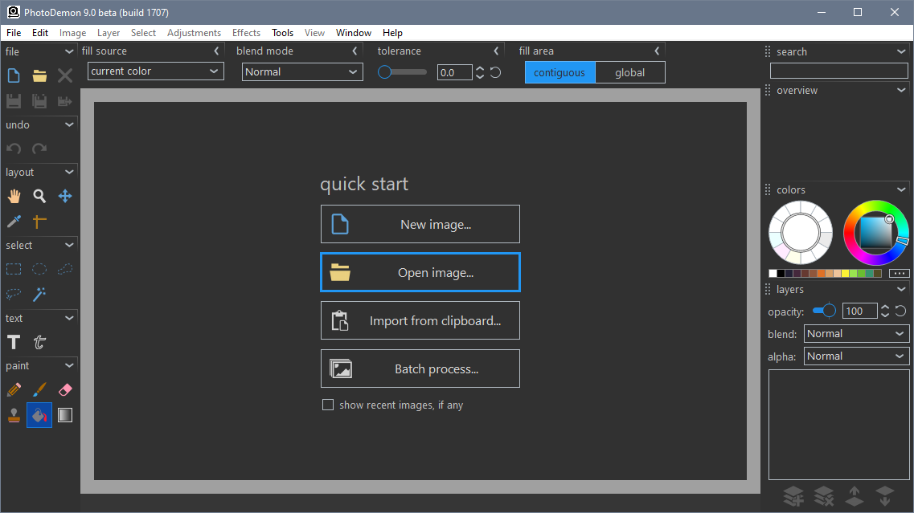The width and height of the screenshot is (914, 513).
Task: Click the Batch process button
Action: pos(420,368)
